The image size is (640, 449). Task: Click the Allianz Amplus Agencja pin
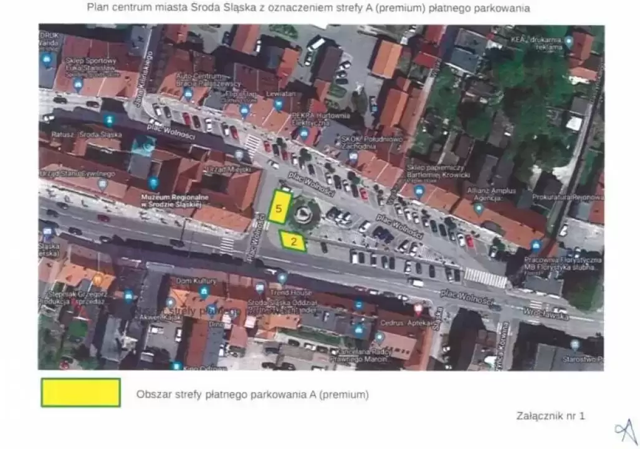479,208
